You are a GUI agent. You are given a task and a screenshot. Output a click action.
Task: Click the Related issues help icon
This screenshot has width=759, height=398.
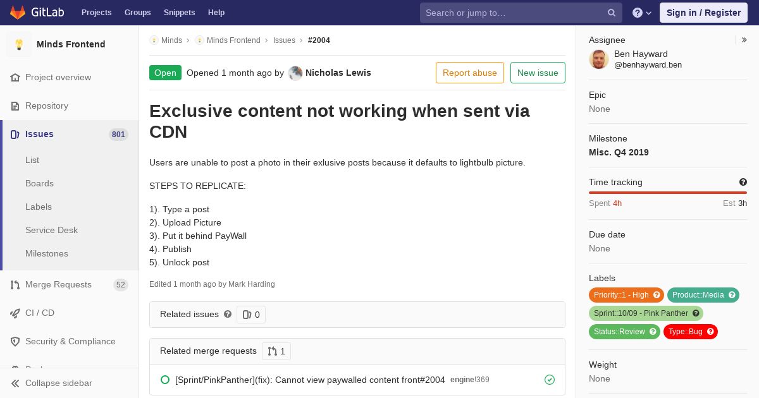coord(228,314)
